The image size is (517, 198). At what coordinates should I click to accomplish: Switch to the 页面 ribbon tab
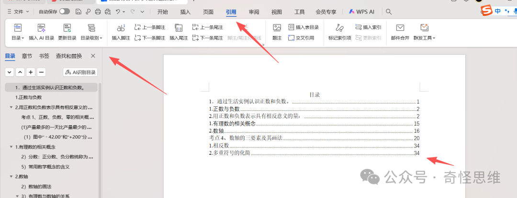tap(208, 12)
